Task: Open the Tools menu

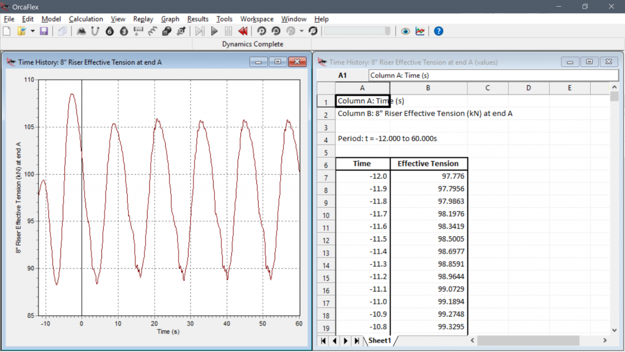Action: tap(225, 19)
